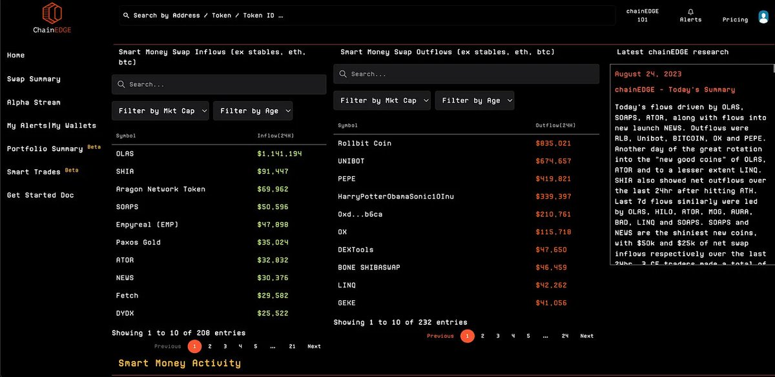The height and width of the screenshot is (377, 775).
Task: Open My Alerts|My Wallets
Action: (51, 125)
